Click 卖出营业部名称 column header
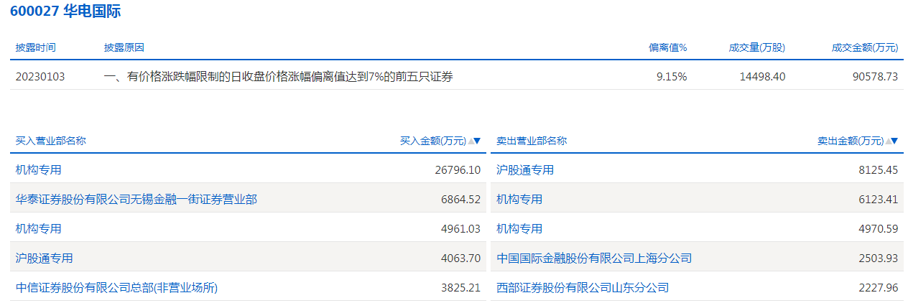 pyautogui.click(x=532, y=141)
